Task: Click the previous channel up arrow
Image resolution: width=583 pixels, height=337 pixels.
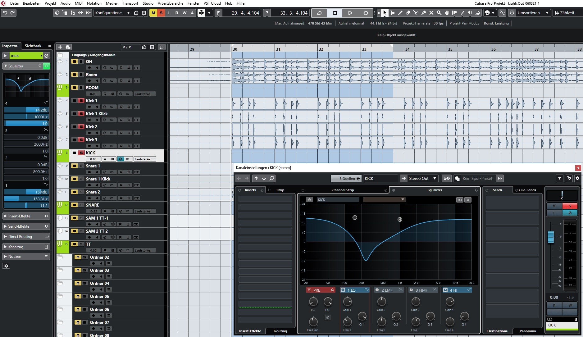Action: click(x=256, y=178)
